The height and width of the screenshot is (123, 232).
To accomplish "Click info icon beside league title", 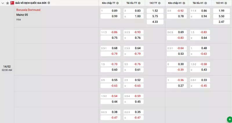I will (48, 3).
